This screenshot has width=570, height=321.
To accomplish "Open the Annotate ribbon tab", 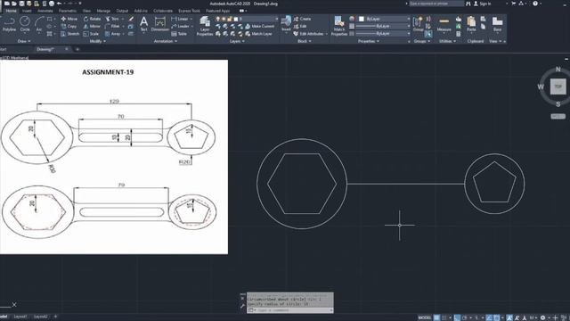I will point(45,11).
